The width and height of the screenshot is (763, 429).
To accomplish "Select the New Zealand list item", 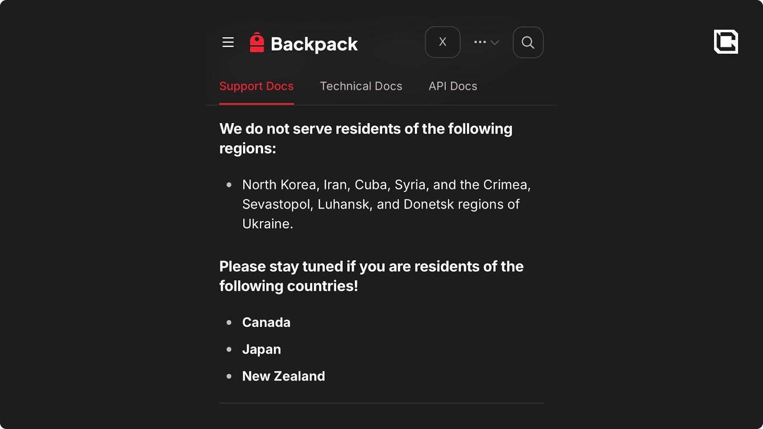I will pos(283,376).
